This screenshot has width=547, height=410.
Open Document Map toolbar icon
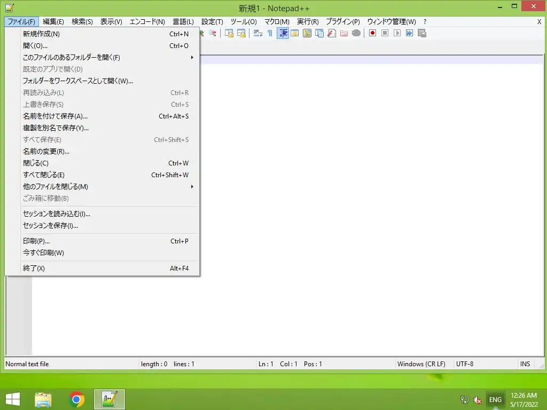[307, 33]
